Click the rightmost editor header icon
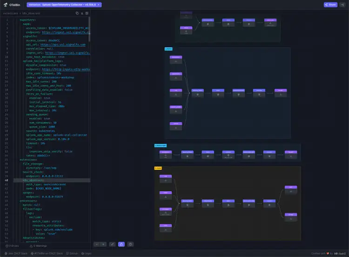This screenshot has width=349, height=257. click(87, 13)
